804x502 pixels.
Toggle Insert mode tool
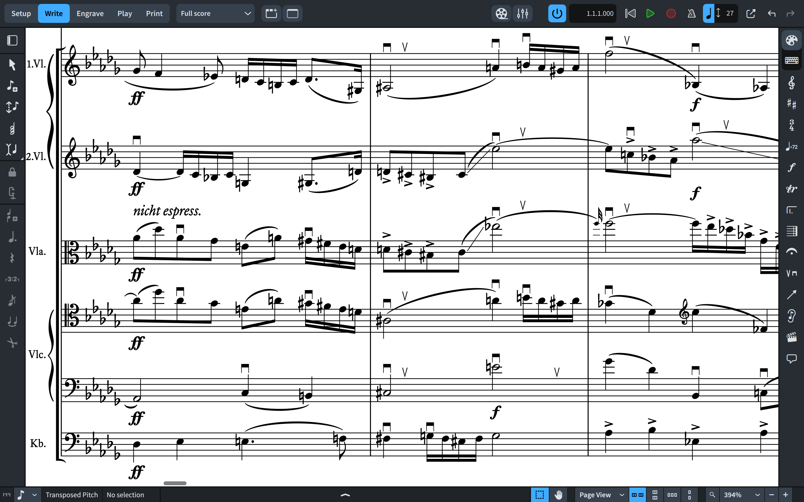[x=12, y=149]
